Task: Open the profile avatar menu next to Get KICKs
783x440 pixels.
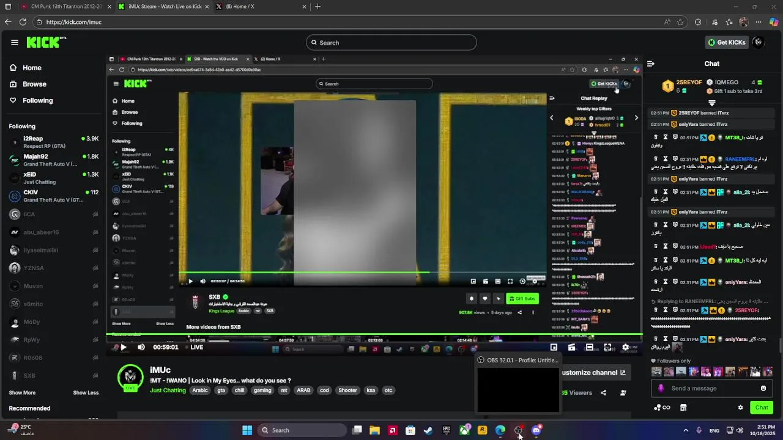Action: (x=759, y=42)
